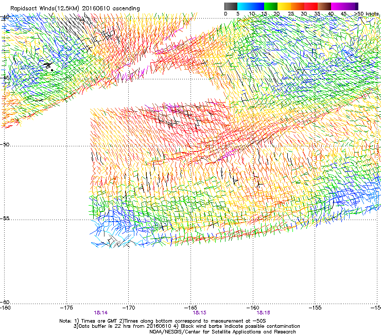Click the green 15–20 knots legend segment
381x335 pixels.
pyautogui.click(x=271, y=6)
